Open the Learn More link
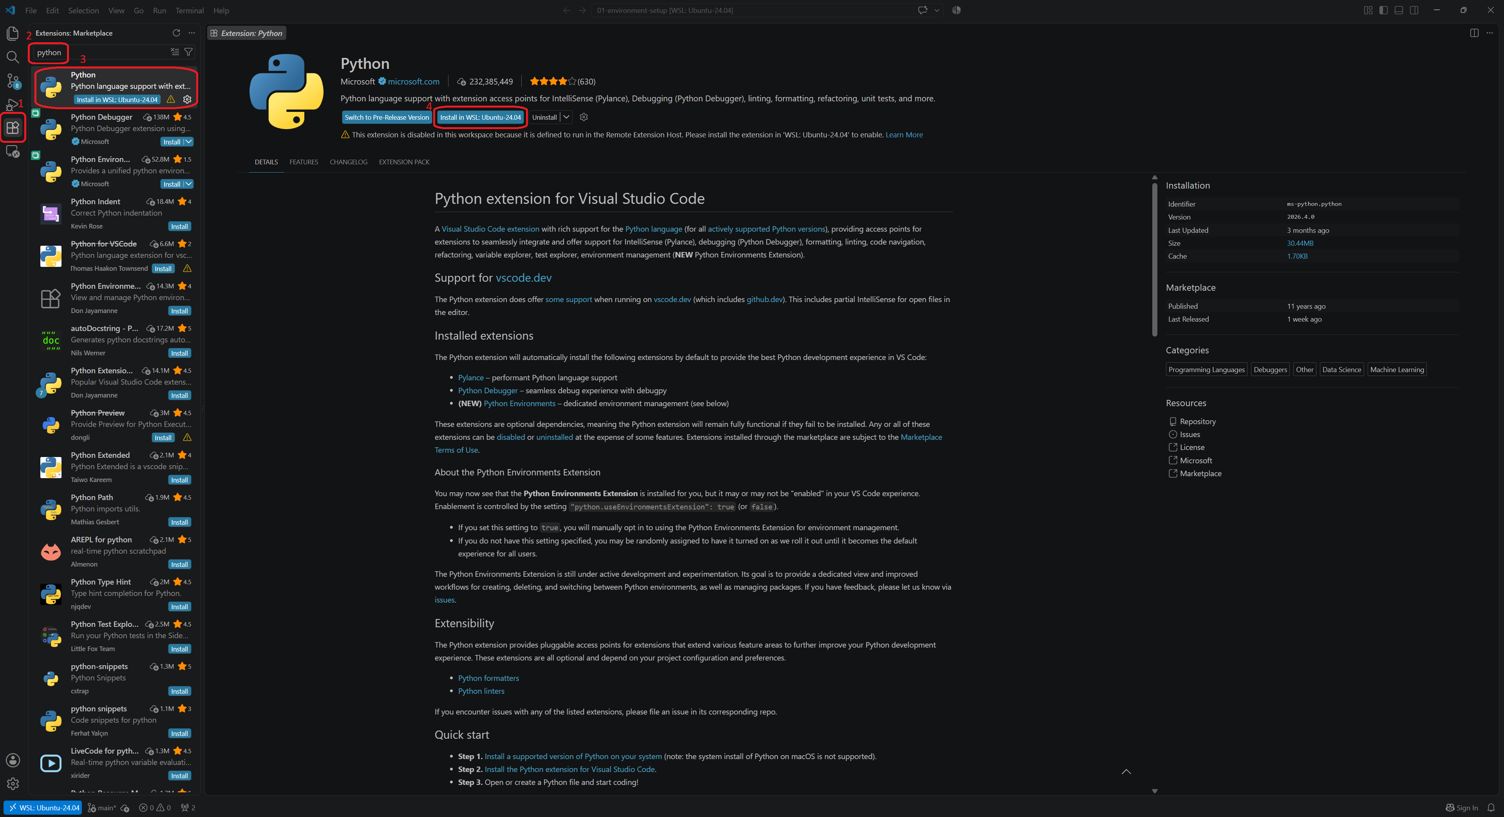 coord(904,135)
